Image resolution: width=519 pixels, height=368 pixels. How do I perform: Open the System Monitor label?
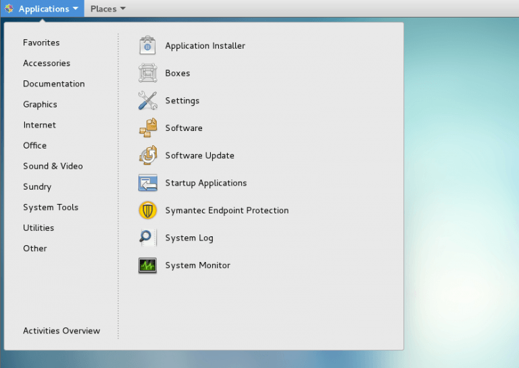click(198, 265)
